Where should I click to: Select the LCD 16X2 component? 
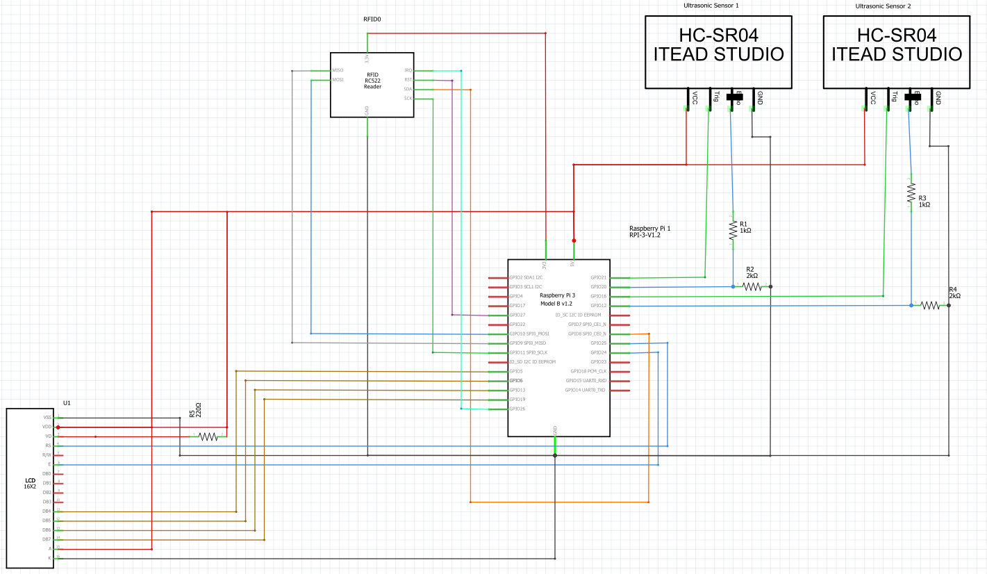tap(31, 489)
